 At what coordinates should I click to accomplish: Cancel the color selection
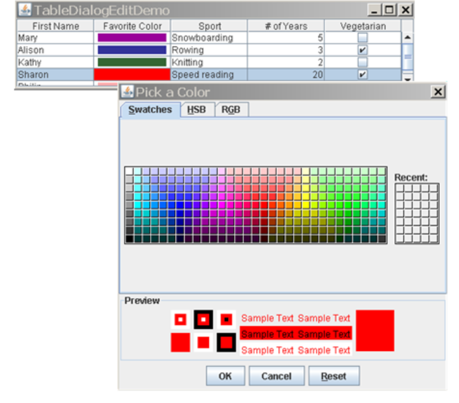point(276,376)
